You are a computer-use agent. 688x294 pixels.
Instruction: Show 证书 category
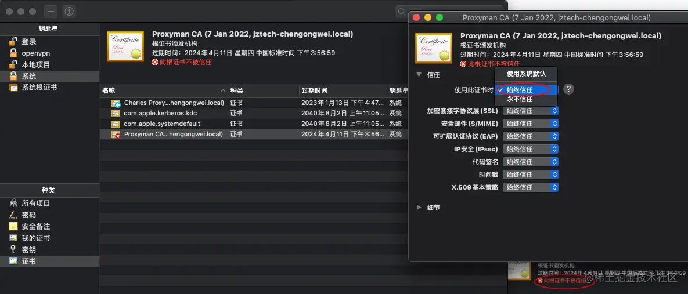(x=49, y=261)
